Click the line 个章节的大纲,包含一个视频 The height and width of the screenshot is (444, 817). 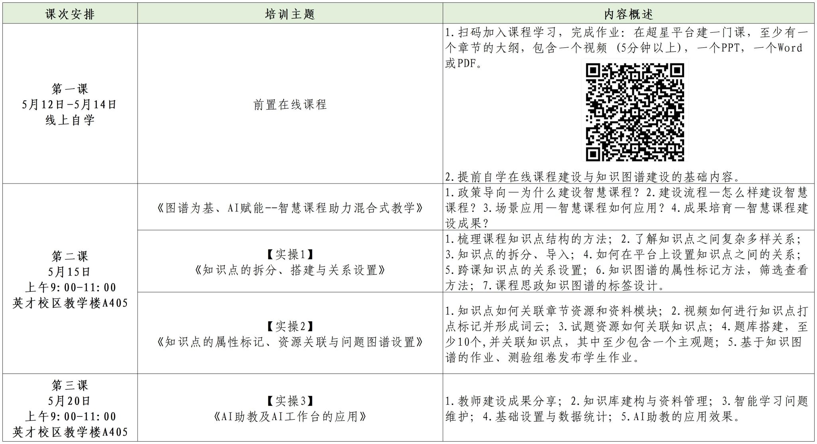click(x=624, y=48)
